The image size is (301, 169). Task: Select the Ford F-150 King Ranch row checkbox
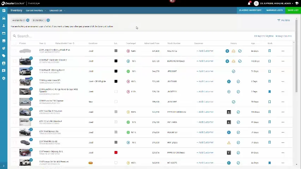tap(14, 71)
